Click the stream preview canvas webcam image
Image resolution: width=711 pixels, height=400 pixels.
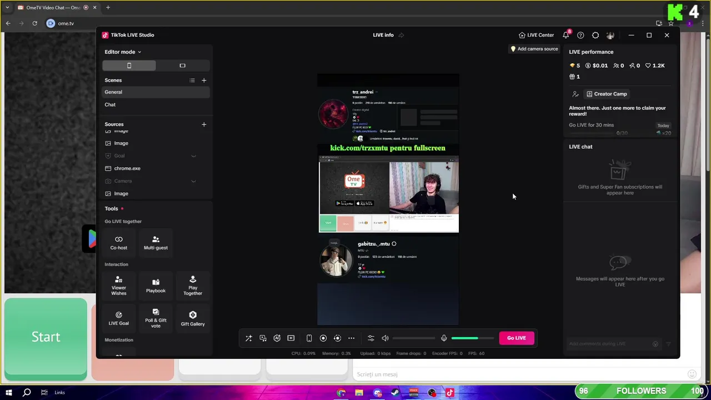tap(424, 188)
